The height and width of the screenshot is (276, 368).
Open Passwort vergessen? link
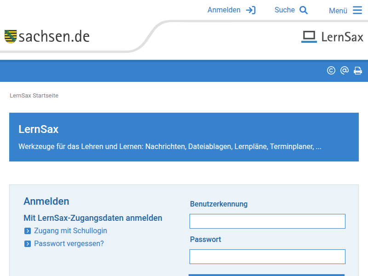point(69,244)
